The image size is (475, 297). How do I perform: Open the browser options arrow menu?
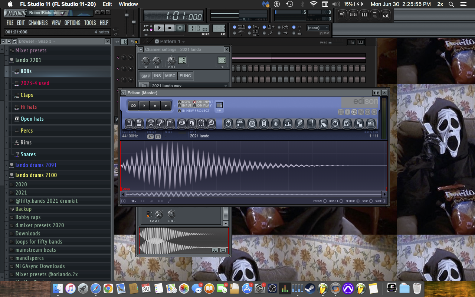[x=3, y=41]
